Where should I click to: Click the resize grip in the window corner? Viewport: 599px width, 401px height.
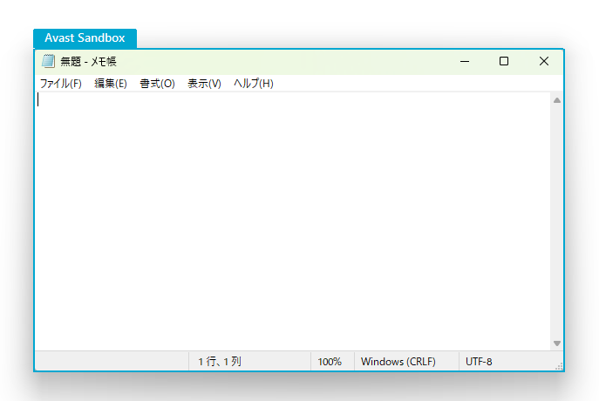[x=559, y=366]
